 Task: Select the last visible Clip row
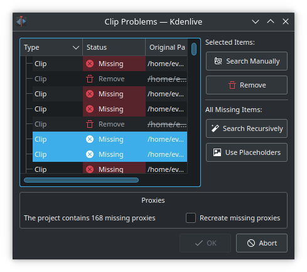point(110,167)
